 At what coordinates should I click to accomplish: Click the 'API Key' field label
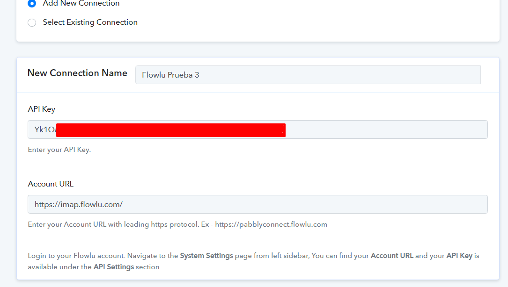42,109
